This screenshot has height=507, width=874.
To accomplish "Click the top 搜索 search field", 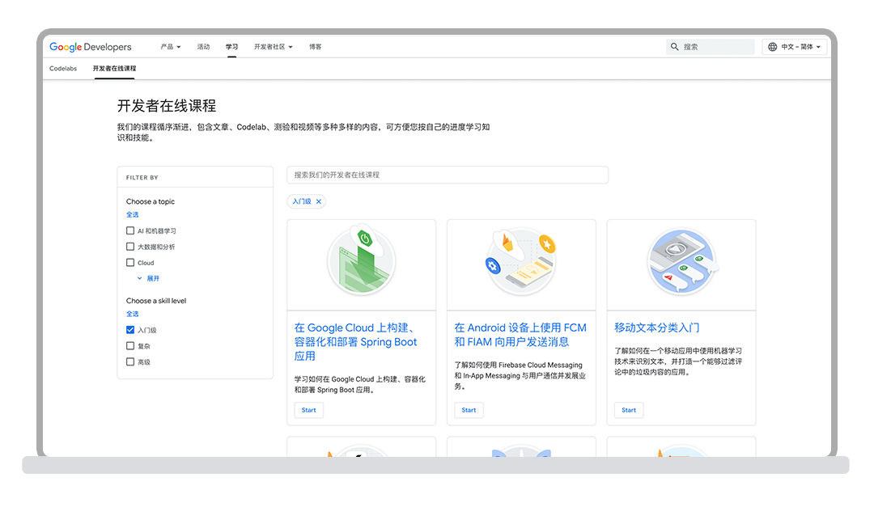I will [x=711, y=47].
